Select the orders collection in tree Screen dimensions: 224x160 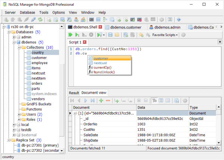coord(37,84)
